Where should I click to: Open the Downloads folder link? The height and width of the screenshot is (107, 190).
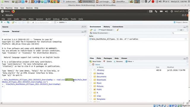(101, 80)
